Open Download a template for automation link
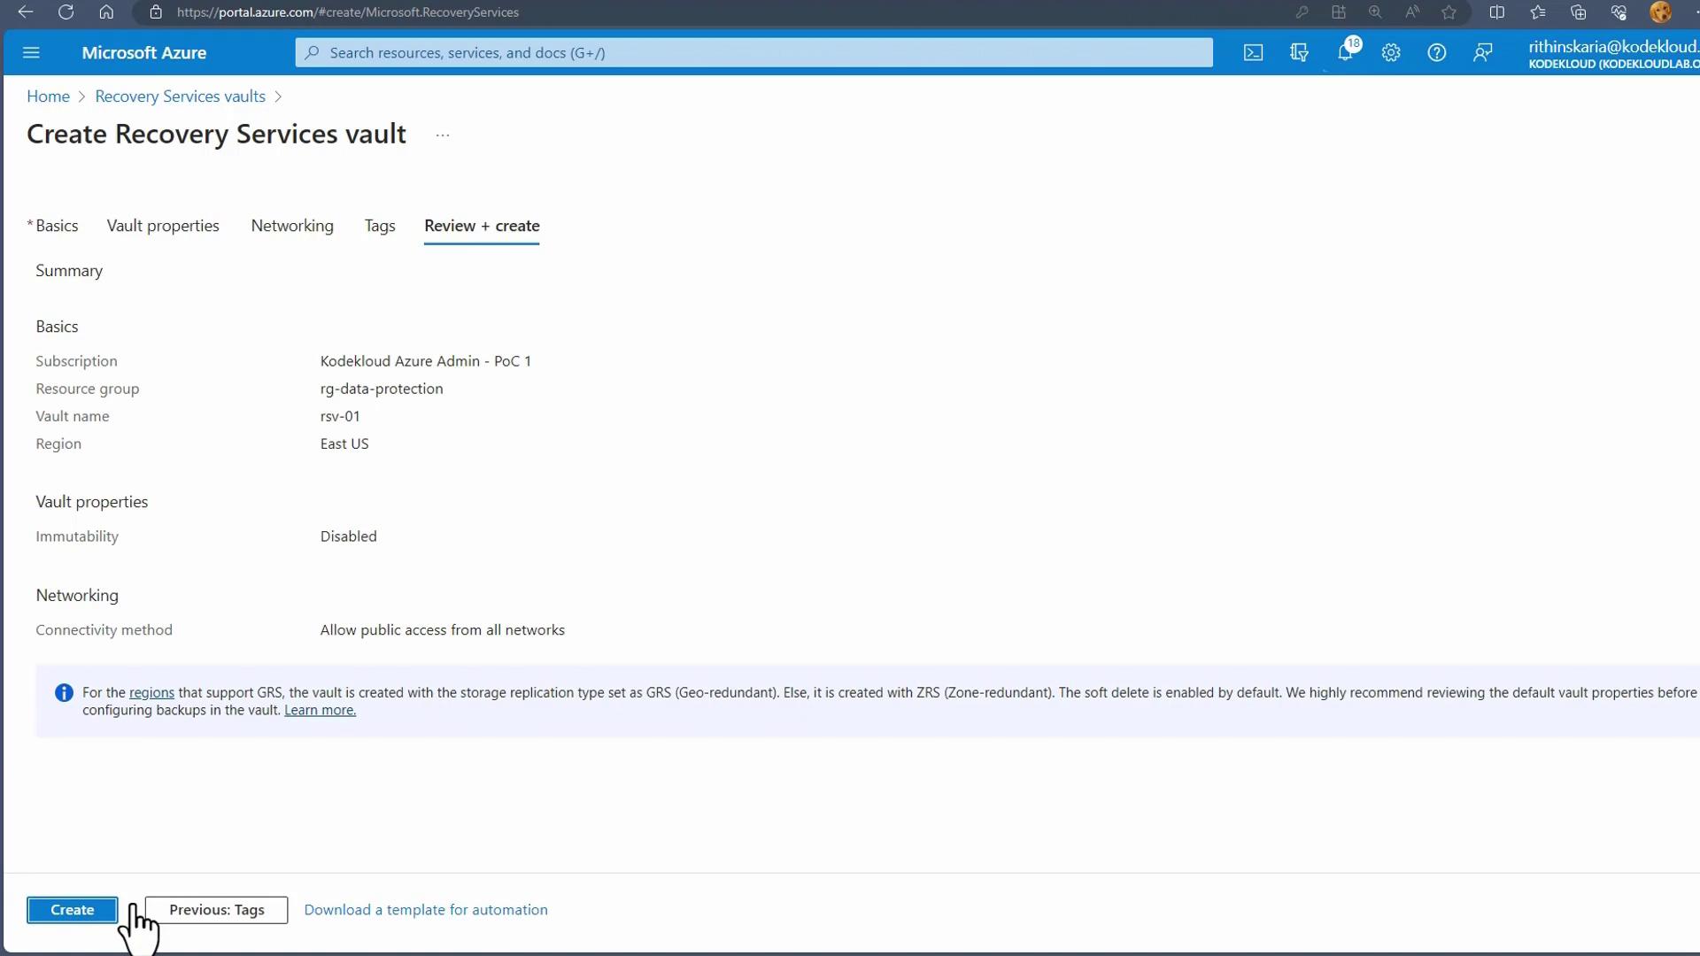 point(426,910)
